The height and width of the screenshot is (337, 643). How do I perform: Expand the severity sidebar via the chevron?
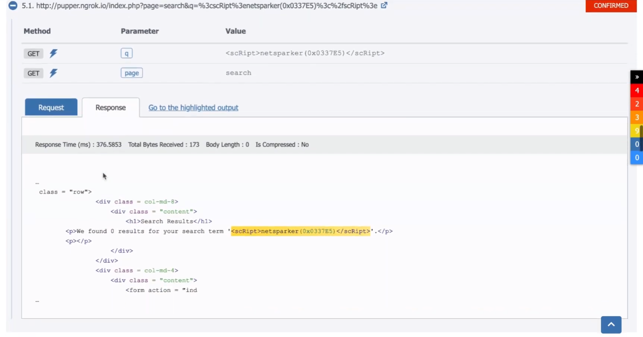click(637, 77)
